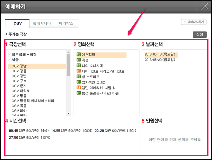Select the movie 곡성
The image size is (212, 160).
[x=85, y=60]
